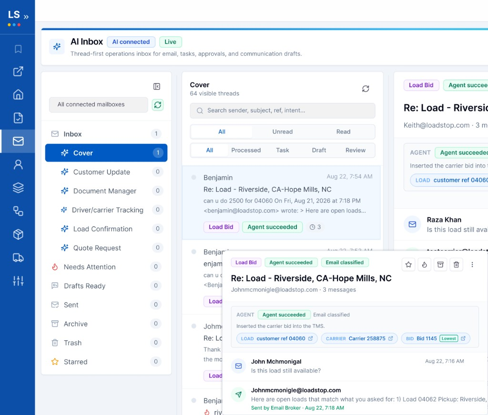
Task: Select the mail envelope sidebar icon
Action: coord(18,141)
